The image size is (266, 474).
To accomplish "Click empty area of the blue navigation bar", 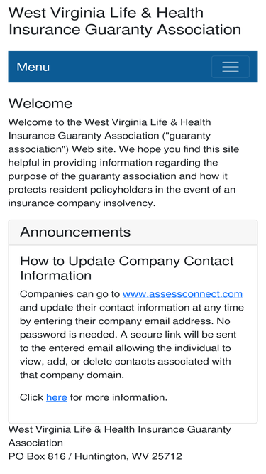I will pyautogui.click(x=130, y=67).
